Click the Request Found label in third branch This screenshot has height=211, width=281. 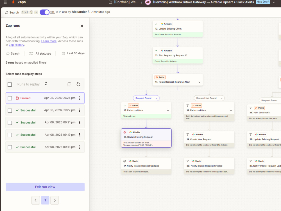tap(269, 100)
